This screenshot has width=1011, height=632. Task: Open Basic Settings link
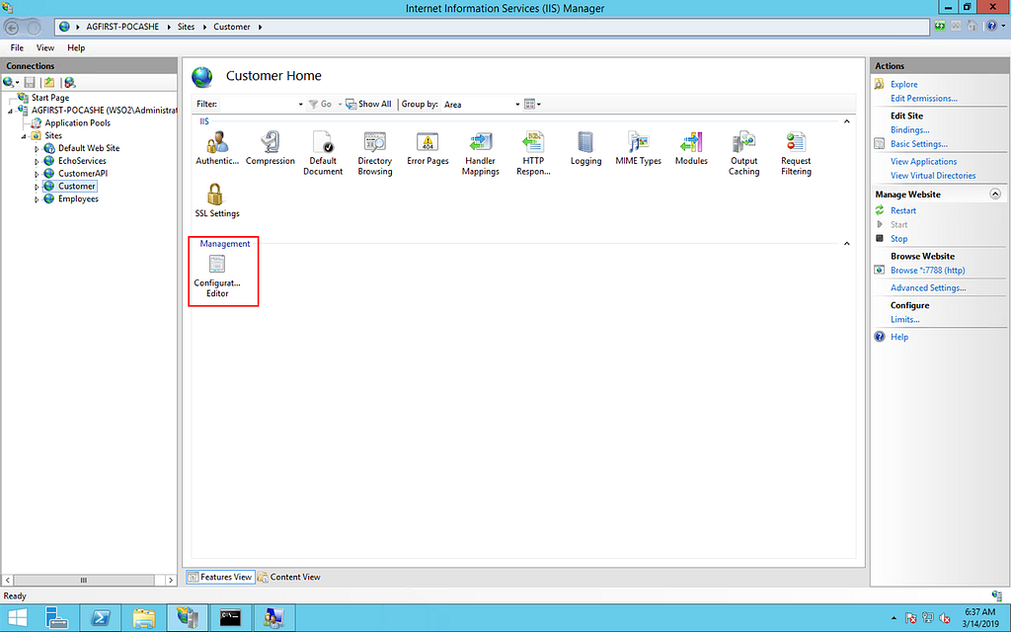pyautogui.click(x=919, y=144)
